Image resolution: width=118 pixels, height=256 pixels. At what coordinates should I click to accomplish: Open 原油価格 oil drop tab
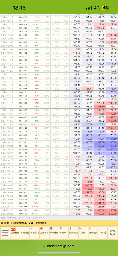click(x=73, y=233)
